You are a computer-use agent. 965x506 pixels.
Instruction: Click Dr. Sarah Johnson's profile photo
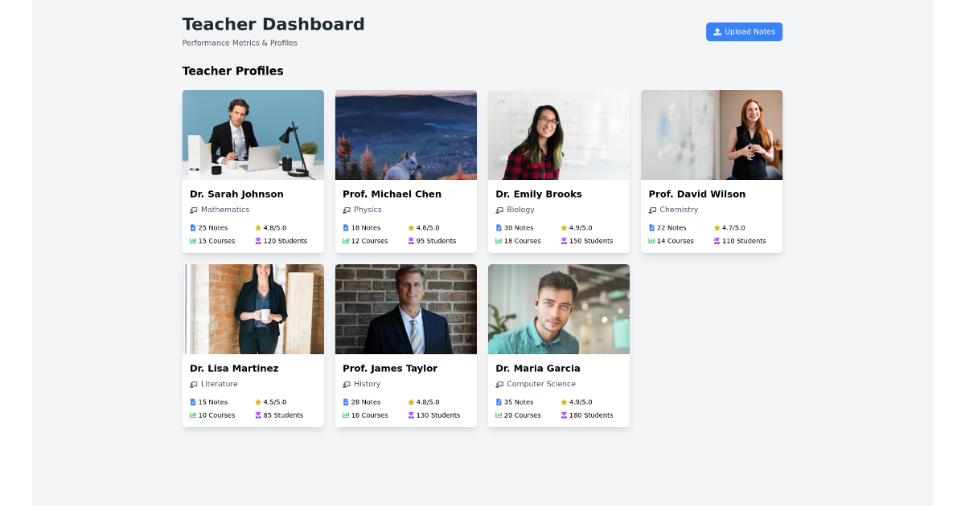tap(253, 134)
